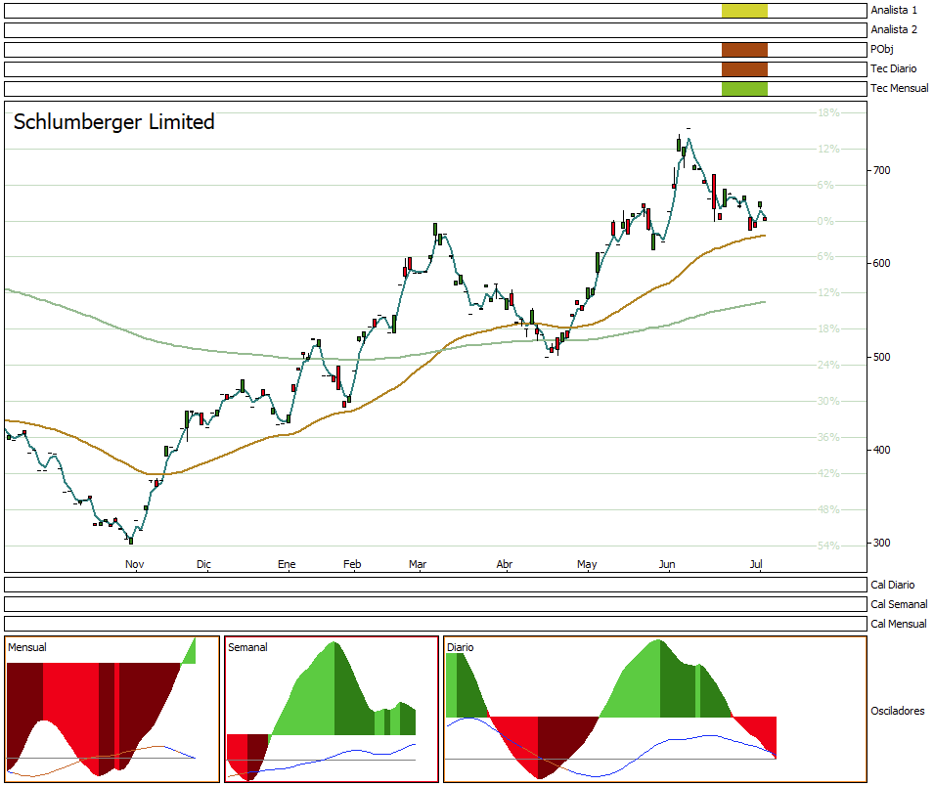The image size is (934, 786).
Task: Click the Jul month label on time axis
Action: (x=756, y=564)
